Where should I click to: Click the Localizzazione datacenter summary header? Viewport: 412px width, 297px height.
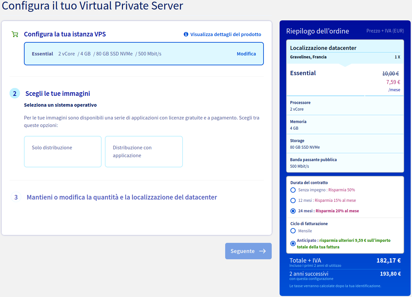click(323, 48)
